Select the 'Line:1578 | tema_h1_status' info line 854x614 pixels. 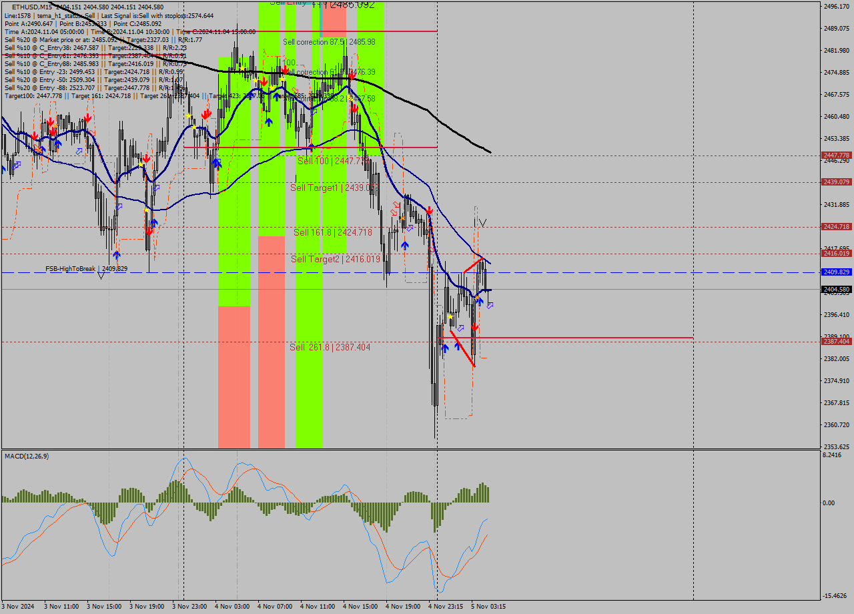tap(109, 15)
